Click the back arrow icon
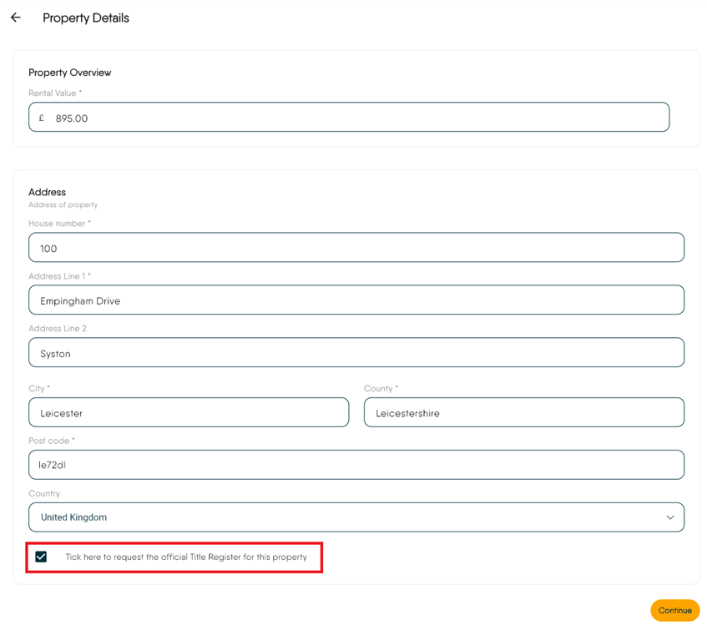 [16, 18]
